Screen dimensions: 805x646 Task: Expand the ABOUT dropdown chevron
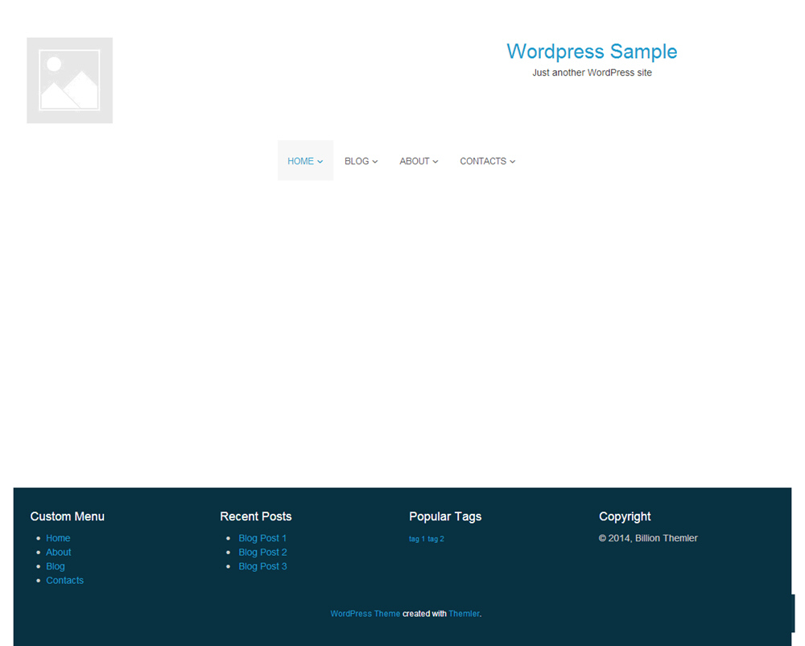[x=436, y=162]
